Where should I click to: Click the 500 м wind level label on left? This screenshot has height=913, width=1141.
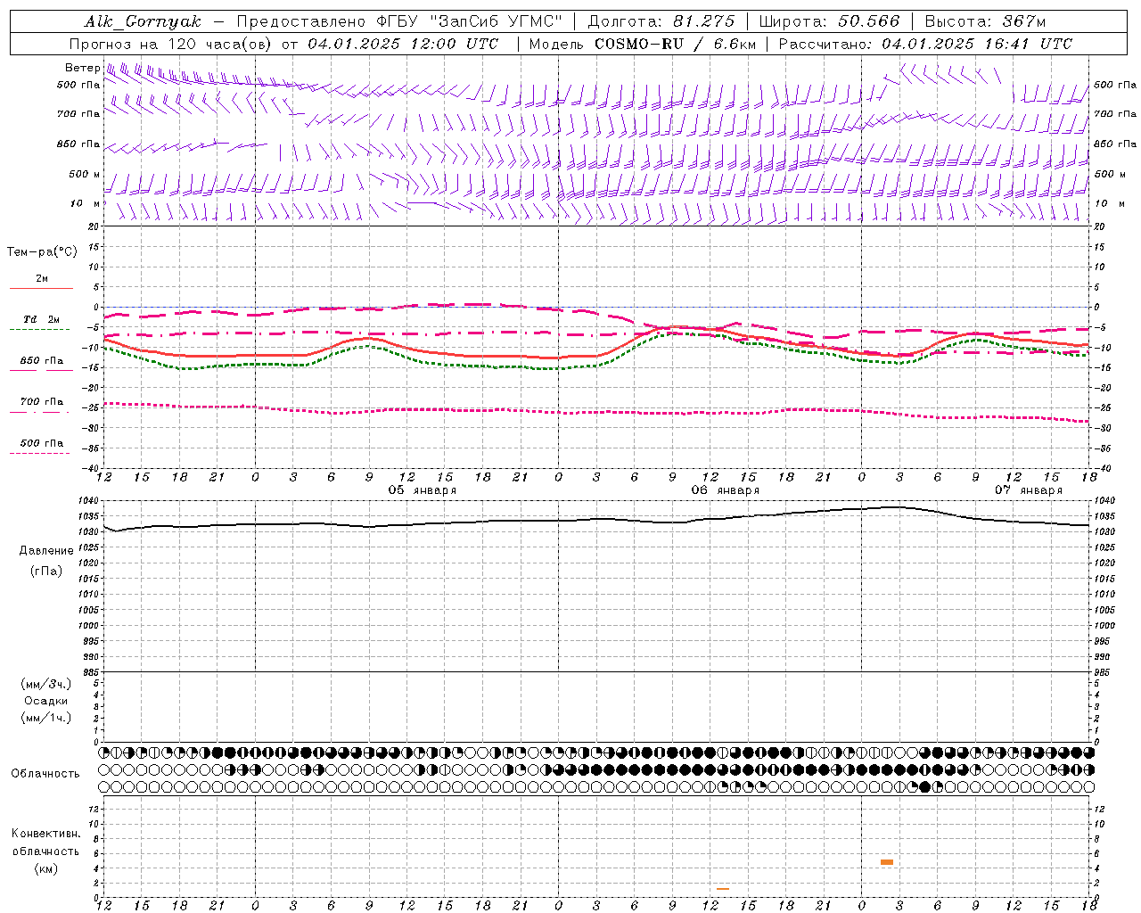[x=85, y=174]
